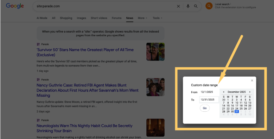Go to next month in calendar
Viewport: 274px width, 139px height.
click(x=250, y=92)
